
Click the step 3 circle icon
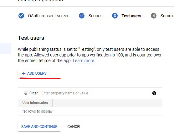[x=115, y=16]
